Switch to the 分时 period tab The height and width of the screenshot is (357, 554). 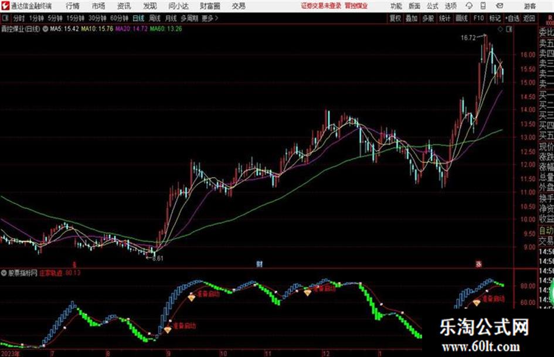(x=19, y=18)
